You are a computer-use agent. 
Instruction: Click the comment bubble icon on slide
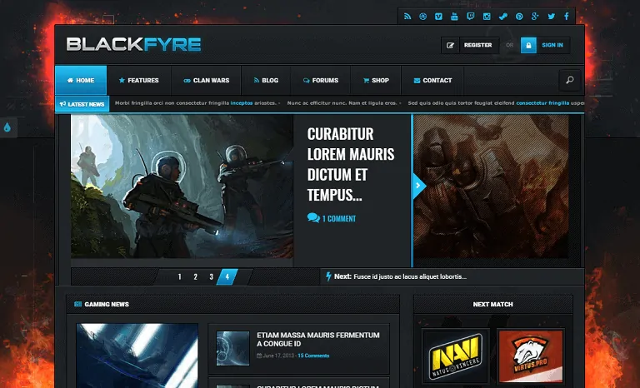point(313,218)
